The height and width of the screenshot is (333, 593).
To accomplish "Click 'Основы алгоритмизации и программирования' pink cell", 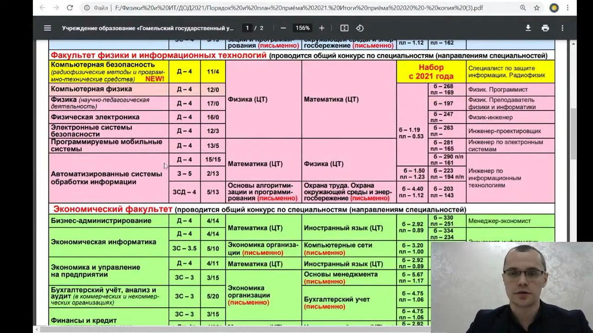I will point(264,192).
